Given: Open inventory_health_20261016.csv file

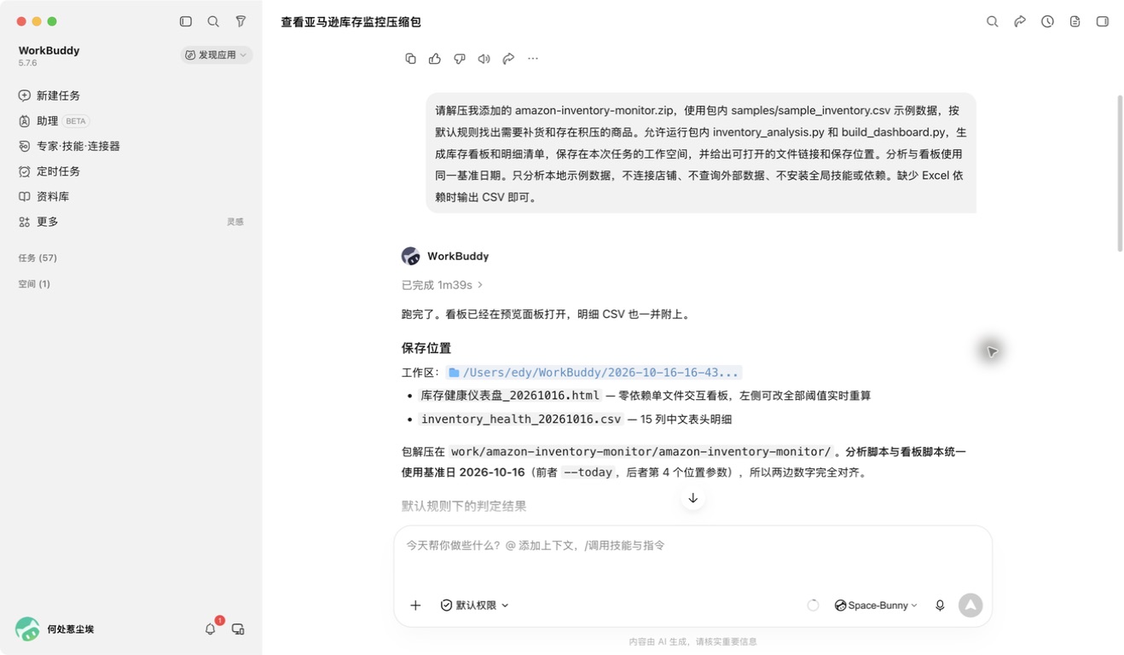Looking at the screenshot, I should [x=521, y=419].
